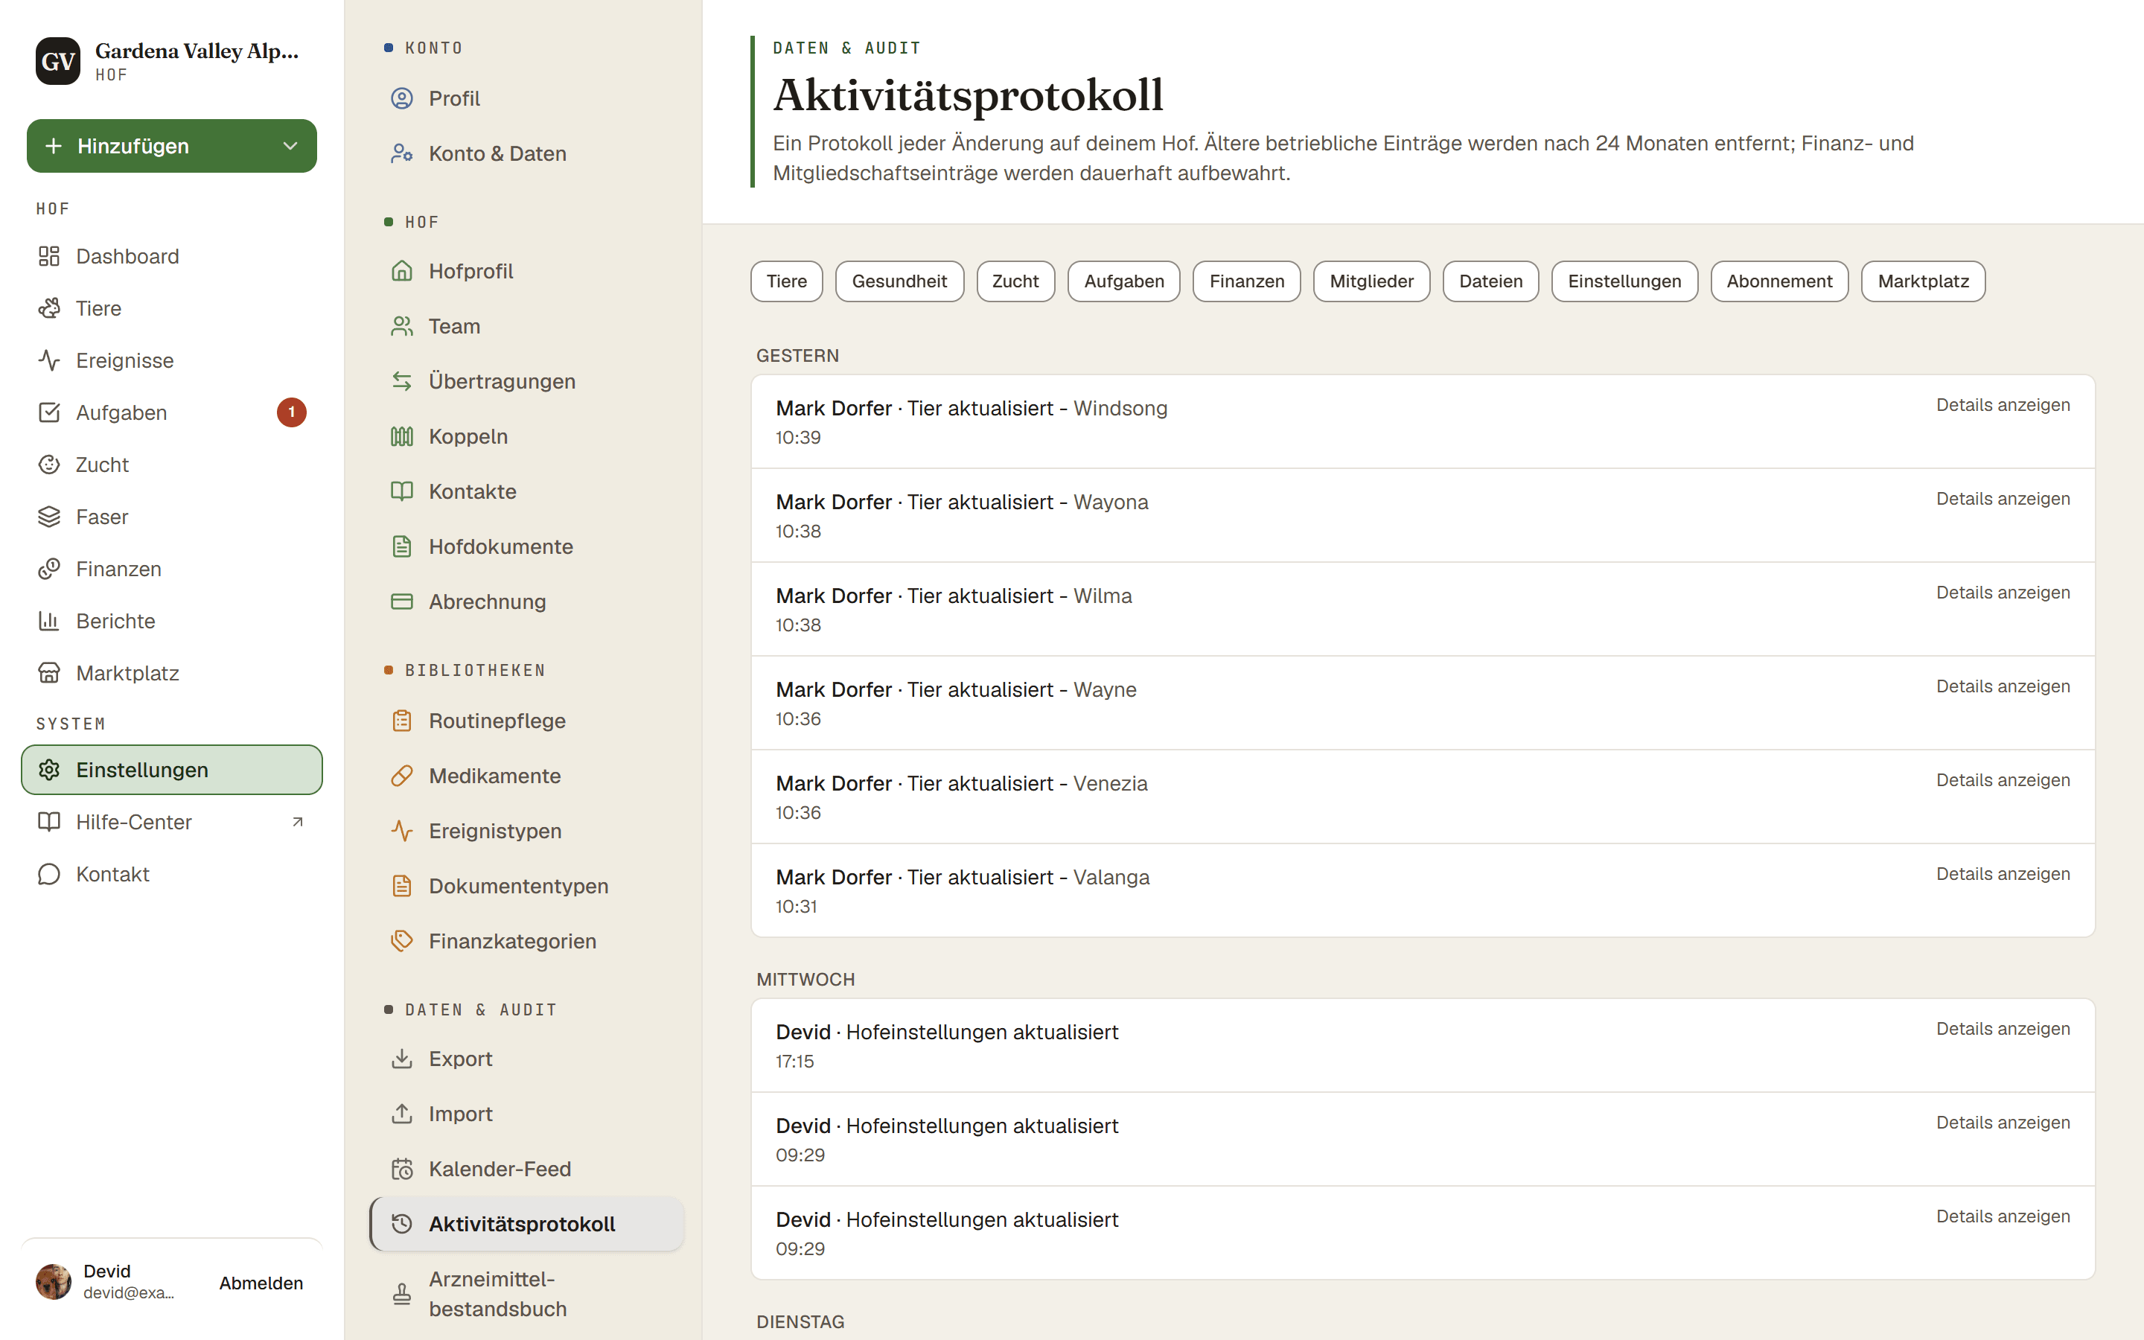
Task: Filter log by Abonnement
Action: (x=1779, y=281)
